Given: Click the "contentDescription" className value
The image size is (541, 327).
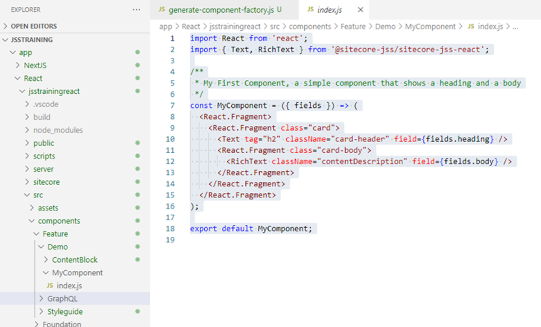Looking at the screenshot, I should point(362,161).
